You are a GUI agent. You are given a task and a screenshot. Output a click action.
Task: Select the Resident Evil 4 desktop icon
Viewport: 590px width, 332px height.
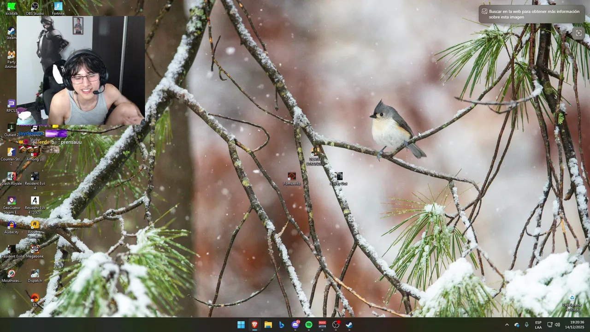click(35, 181)
